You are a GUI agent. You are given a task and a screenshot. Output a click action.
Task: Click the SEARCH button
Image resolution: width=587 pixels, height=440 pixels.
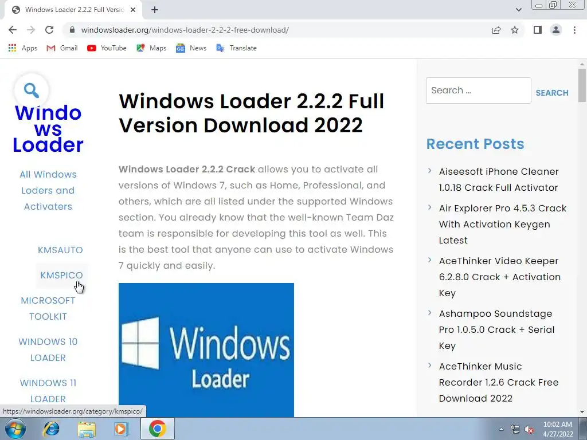point(552,93)
